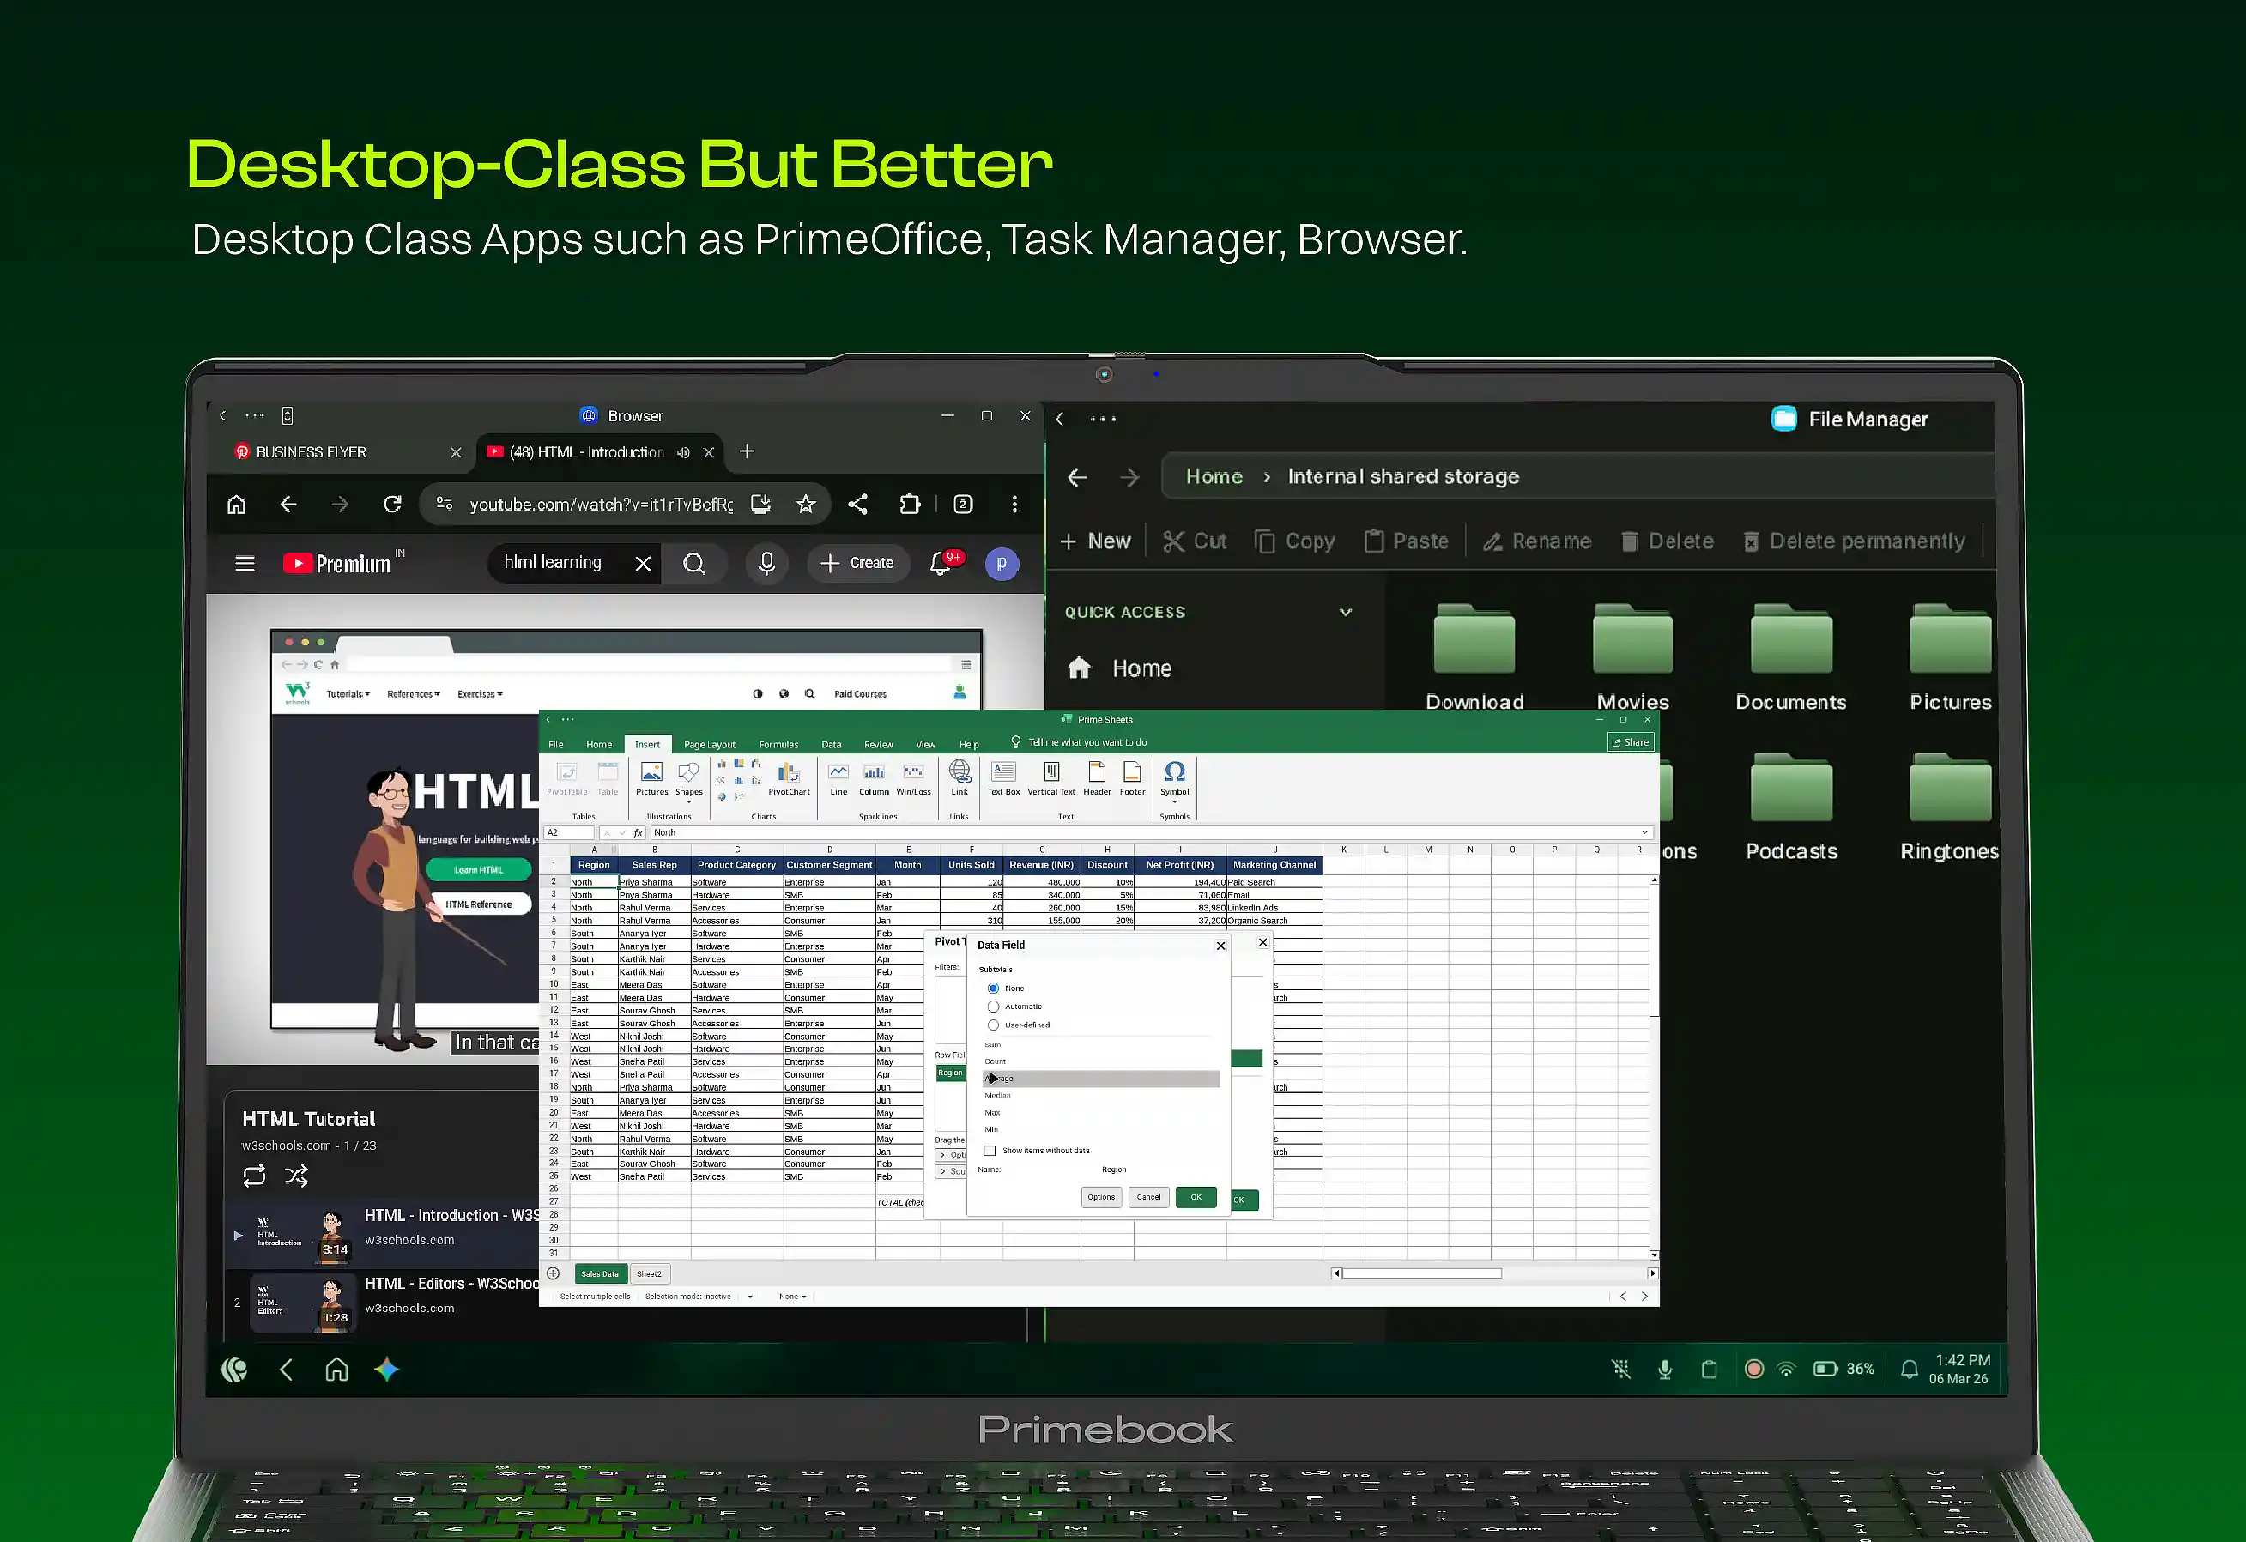Open HTML - Editors playlist video thumbnail
This screenshot has width=2246, height=1542.
tap(304, 1303)
